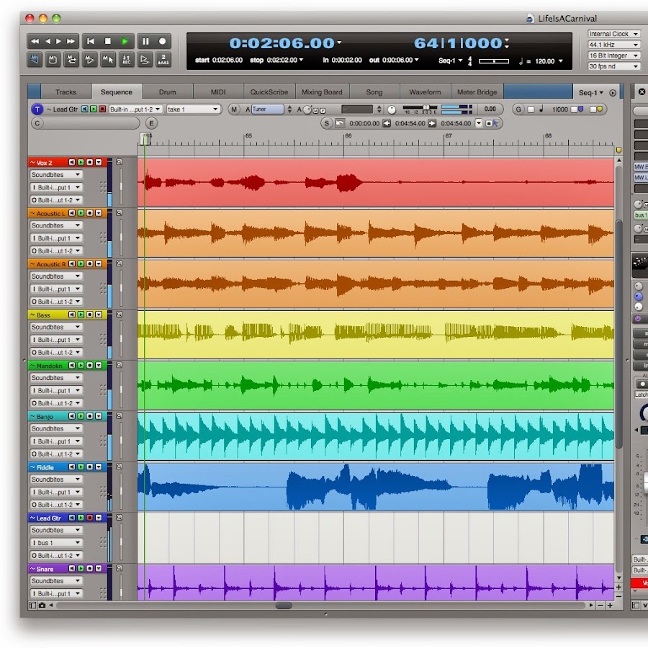Viewport: 648px width, 648px height.
Task: Rewind to start of sequence
Action: (x=90, y=41)
